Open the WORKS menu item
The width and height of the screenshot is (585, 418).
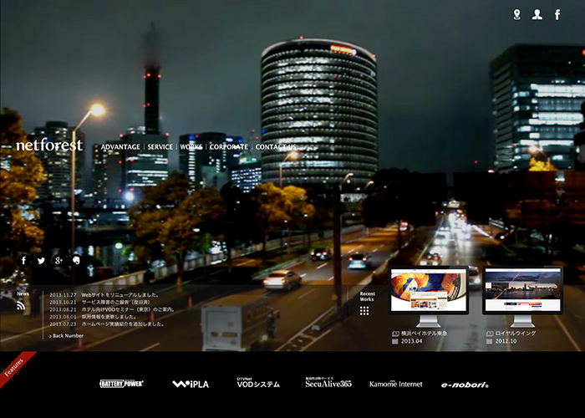191,147
